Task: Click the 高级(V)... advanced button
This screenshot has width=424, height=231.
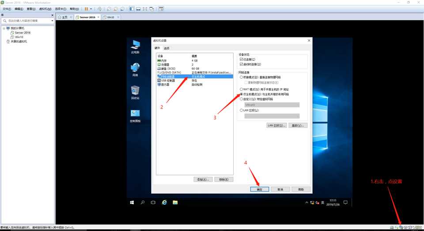Action: 298,126
